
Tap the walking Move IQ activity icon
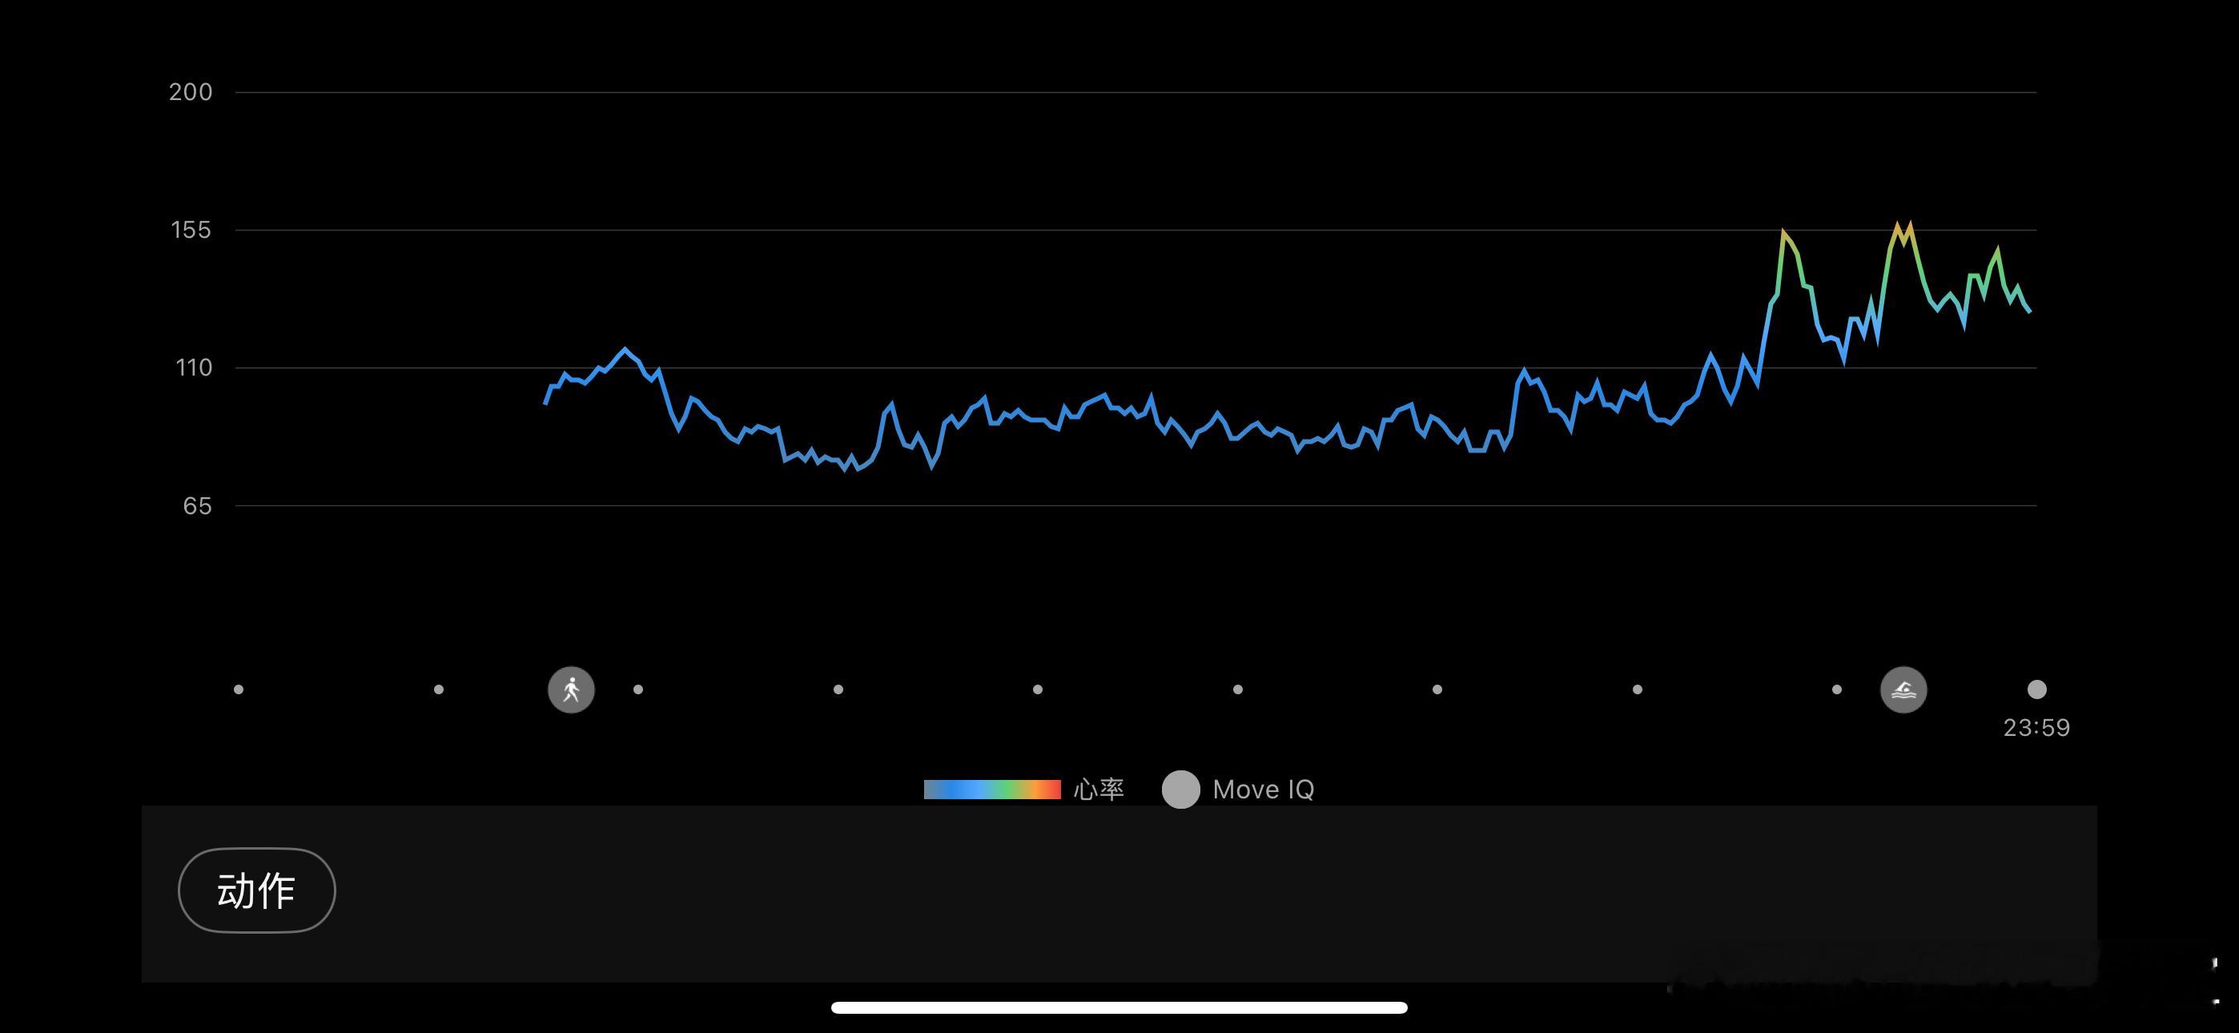click(571, 689)
